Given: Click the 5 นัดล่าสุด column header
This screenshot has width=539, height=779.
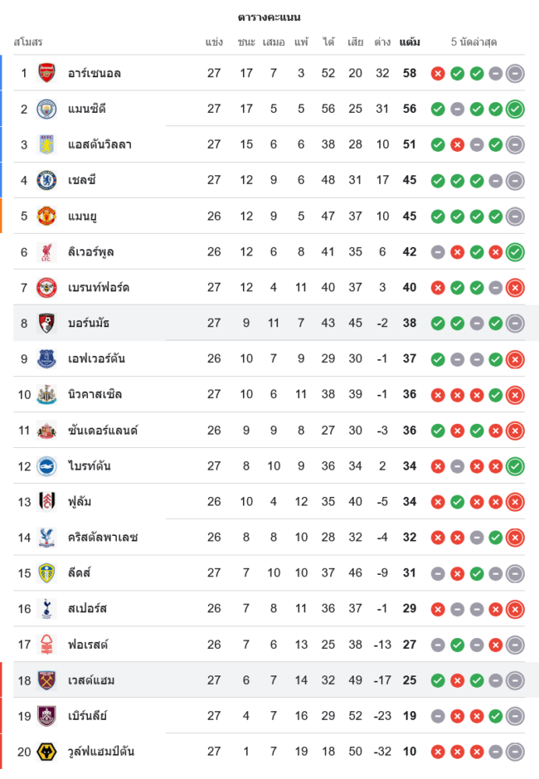Looking at the screenshot, I should click(x=474, y=42).
